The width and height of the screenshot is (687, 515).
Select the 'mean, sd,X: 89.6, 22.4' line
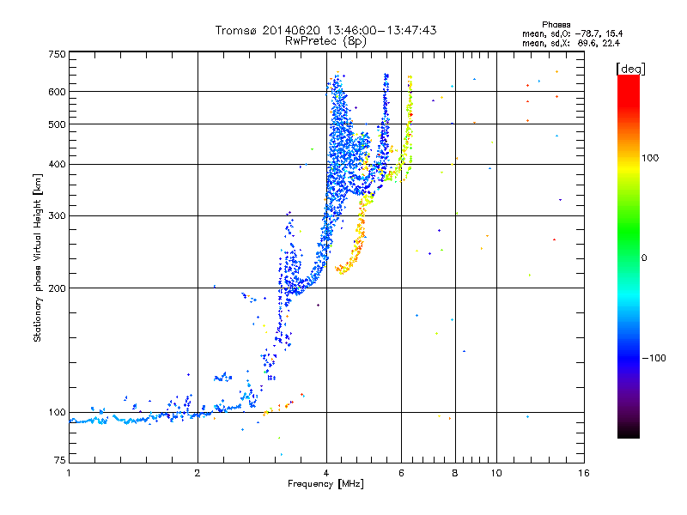(571, 43)
